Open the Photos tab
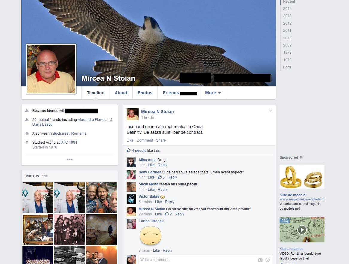 click(x=145, y=93)
